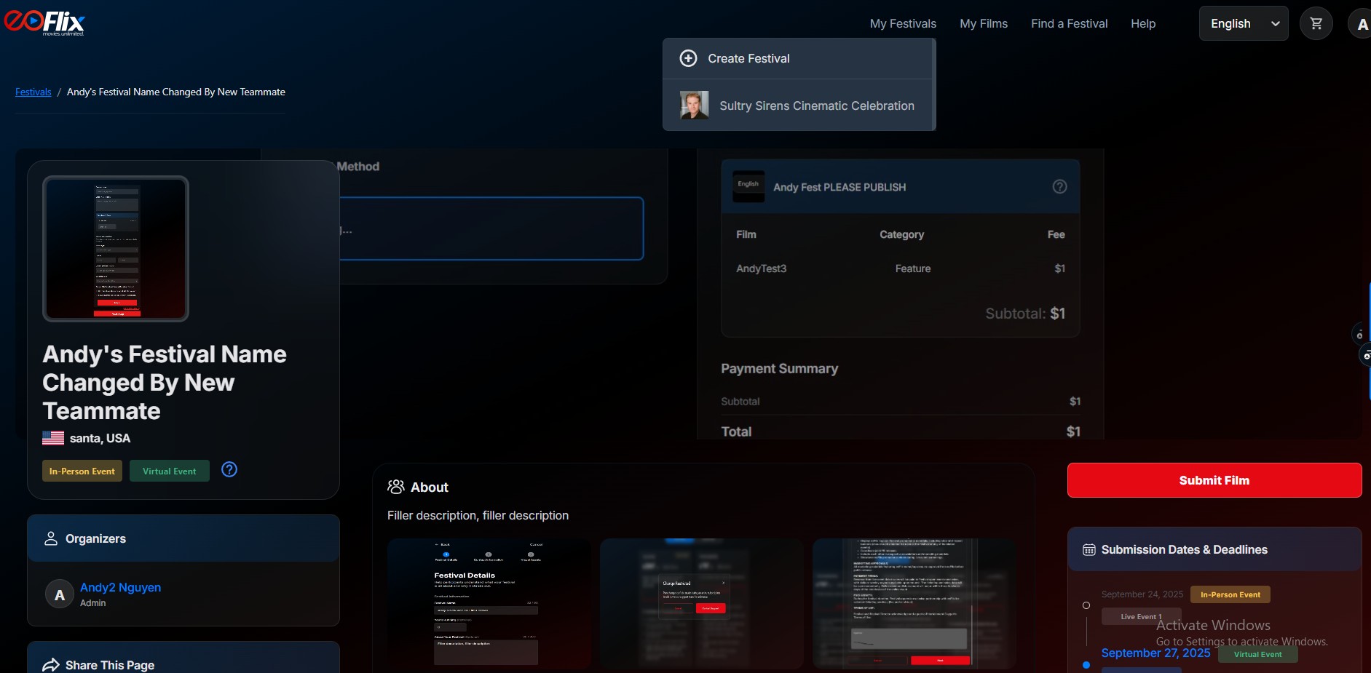Open the My Films menu
The height and width of the screenshot is (673, 1371).
tap(984, 23)
